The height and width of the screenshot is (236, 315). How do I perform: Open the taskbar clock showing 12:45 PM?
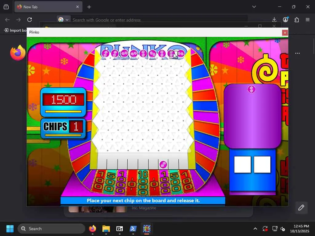300,229
